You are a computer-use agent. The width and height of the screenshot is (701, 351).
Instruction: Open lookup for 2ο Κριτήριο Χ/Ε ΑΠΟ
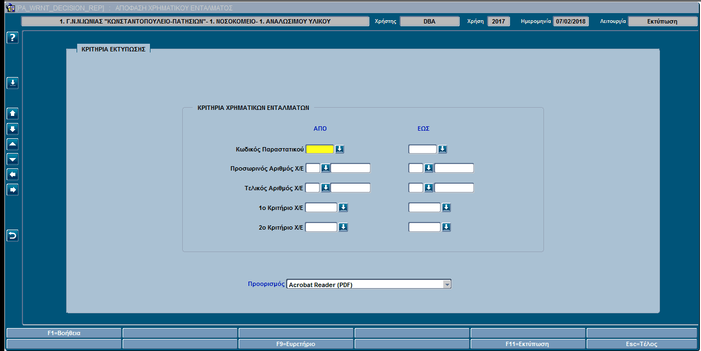343,227
